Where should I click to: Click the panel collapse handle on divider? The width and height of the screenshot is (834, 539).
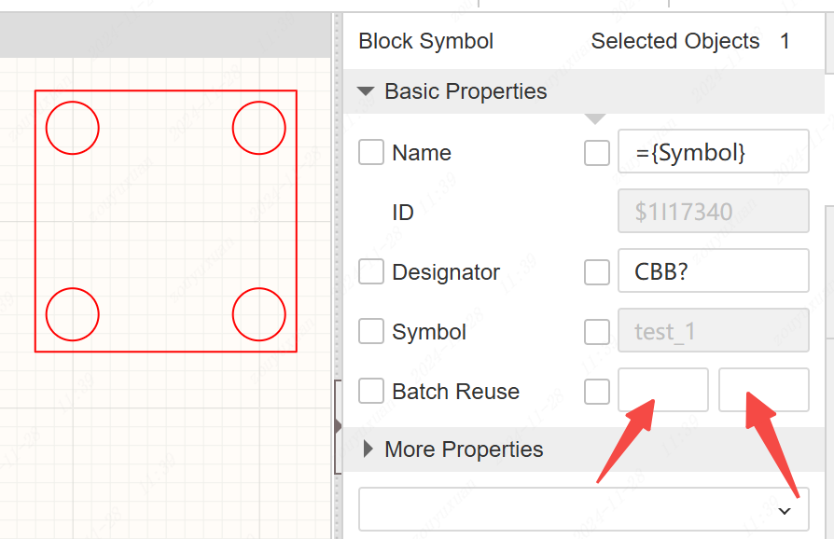click(x=337, y=426)
